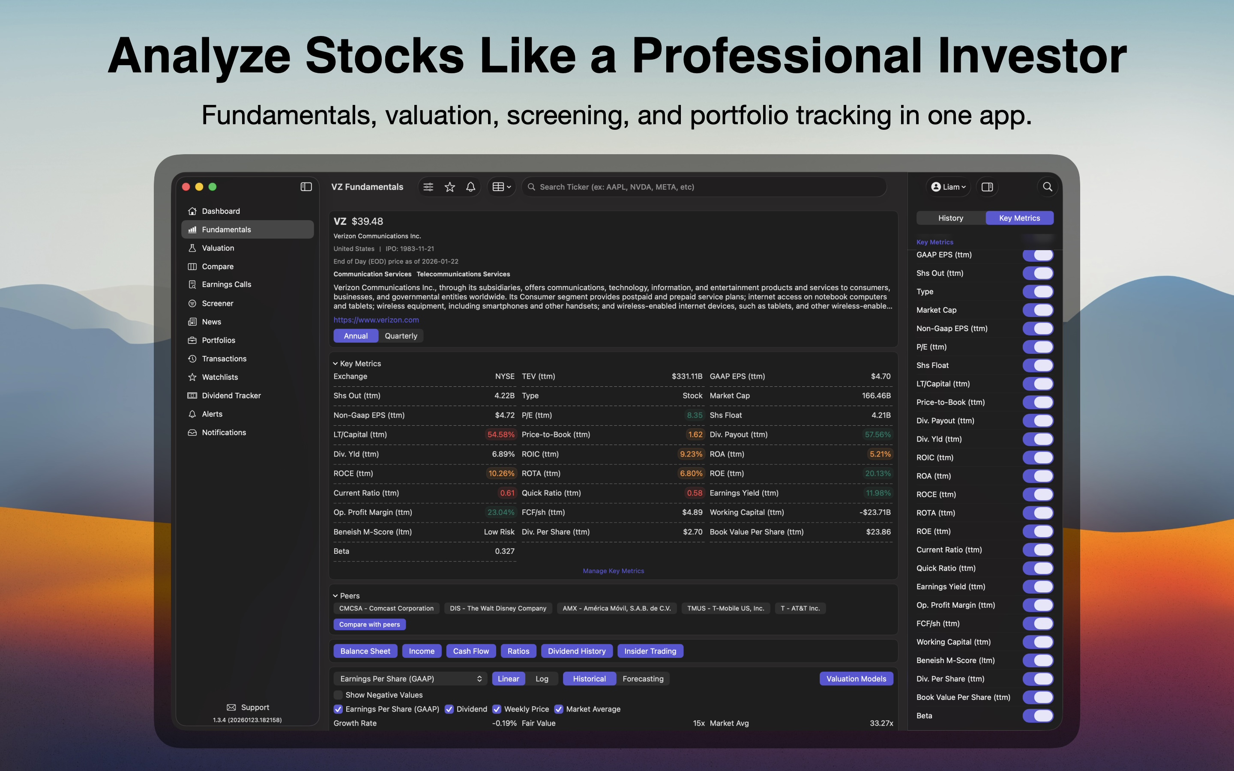Open the Screener section in the sidebar
Image resolution: width=1234 pixels, height=771 pixels.
(x=218, y=303)
